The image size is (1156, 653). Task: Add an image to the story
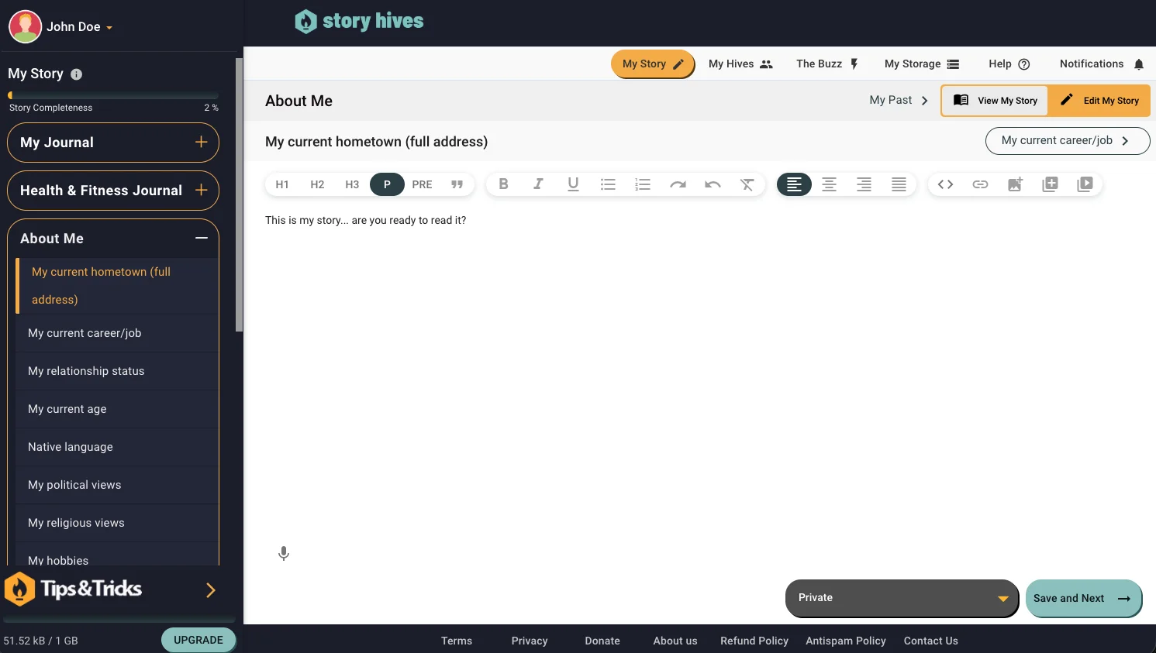pyautogui.click(x=1015, y=184)
